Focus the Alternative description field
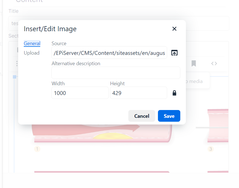 (116, 73)
